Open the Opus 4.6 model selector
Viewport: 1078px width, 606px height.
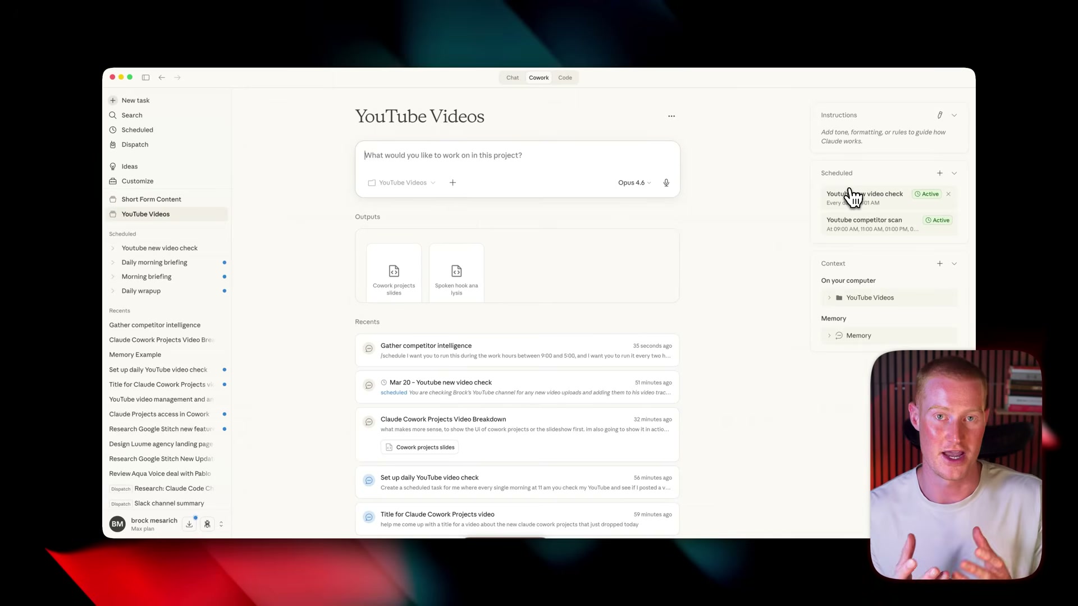[634, 183]
